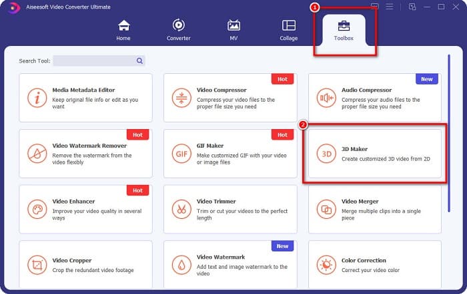Open the MV tab
Image resolution: width=467 pixels, height=294 pixels.
click(x=233, y=30)
